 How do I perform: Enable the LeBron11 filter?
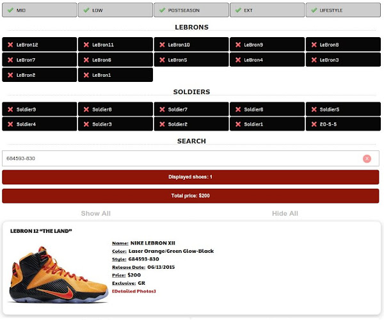pyautogui.click(x=115, y=45)
